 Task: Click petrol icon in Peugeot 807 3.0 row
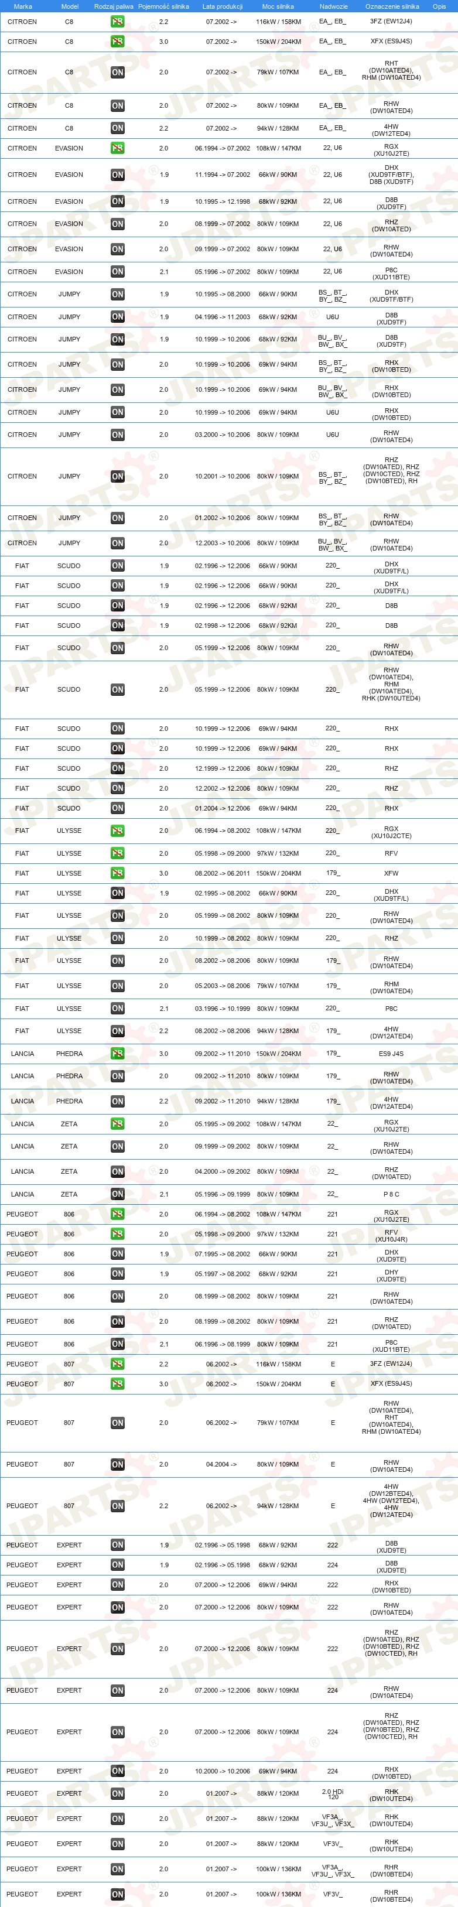point(117,1383)
